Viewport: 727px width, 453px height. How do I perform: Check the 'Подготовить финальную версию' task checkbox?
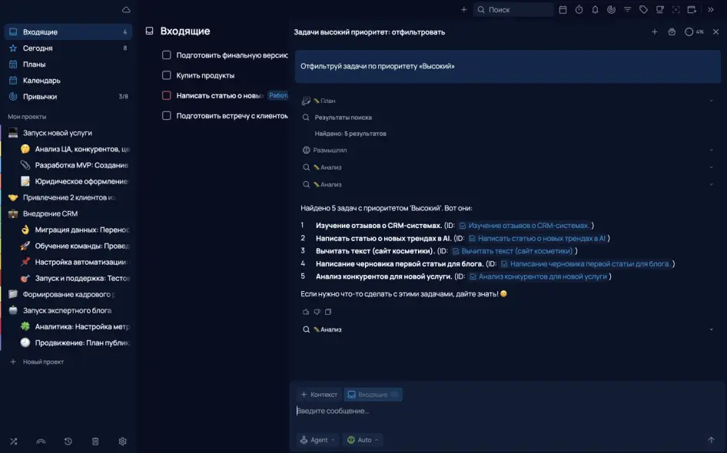pos(166,55)
